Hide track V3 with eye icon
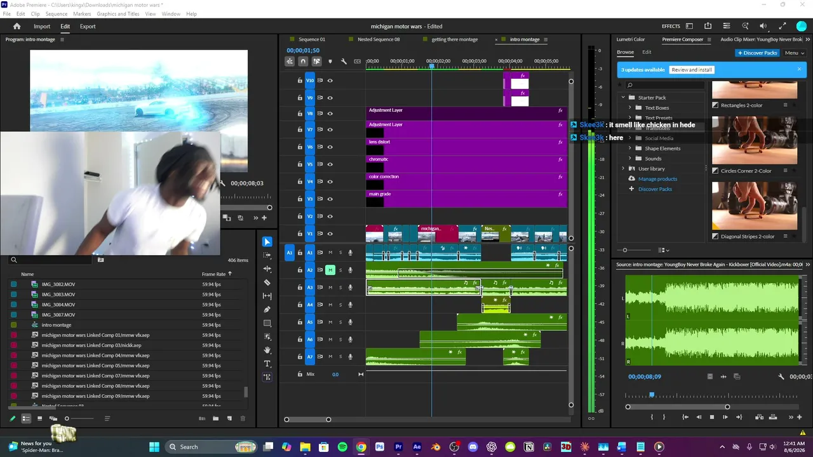The height and width of the screenshot is (457, 813). click(330, 199)
